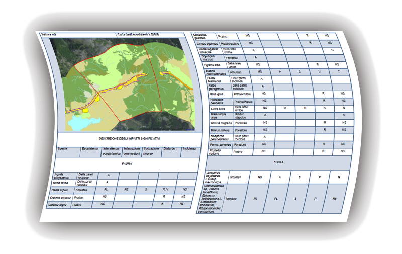Click the 'Cephalanthera sp., Crocus longiflorus' flora cell
Viewport: 402px width, 254px height.
point(211,199)
